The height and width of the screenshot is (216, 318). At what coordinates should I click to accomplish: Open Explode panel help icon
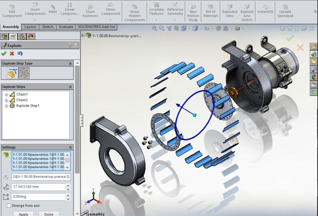(76, 45)
